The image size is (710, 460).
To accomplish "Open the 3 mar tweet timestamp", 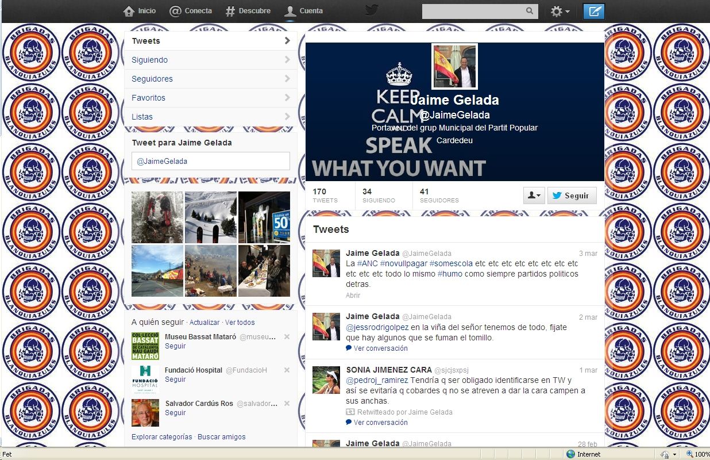I will tap(588, 254).
